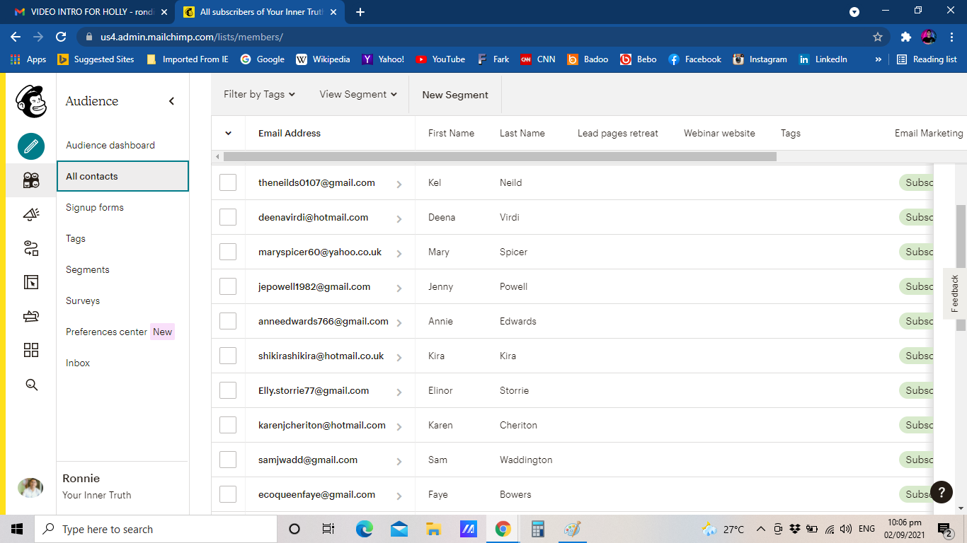Open select-all dropdown arrow in table header
Viewport: 967px width, 543px height.
click(x=228, y=133)
